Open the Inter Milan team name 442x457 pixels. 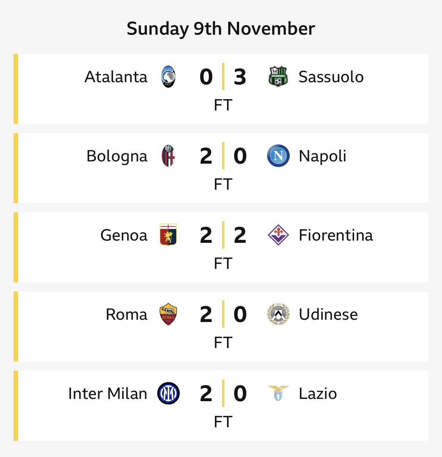[x=108, y=394]
